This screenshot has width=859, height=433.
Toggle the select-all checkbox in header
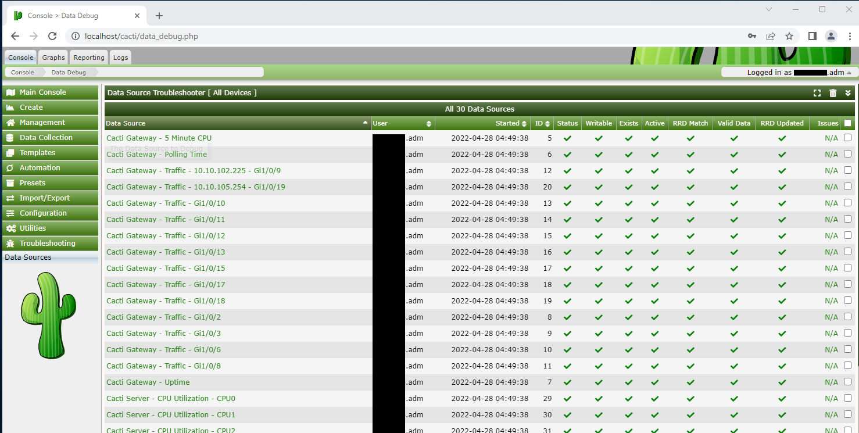click(x=847, y=123)
